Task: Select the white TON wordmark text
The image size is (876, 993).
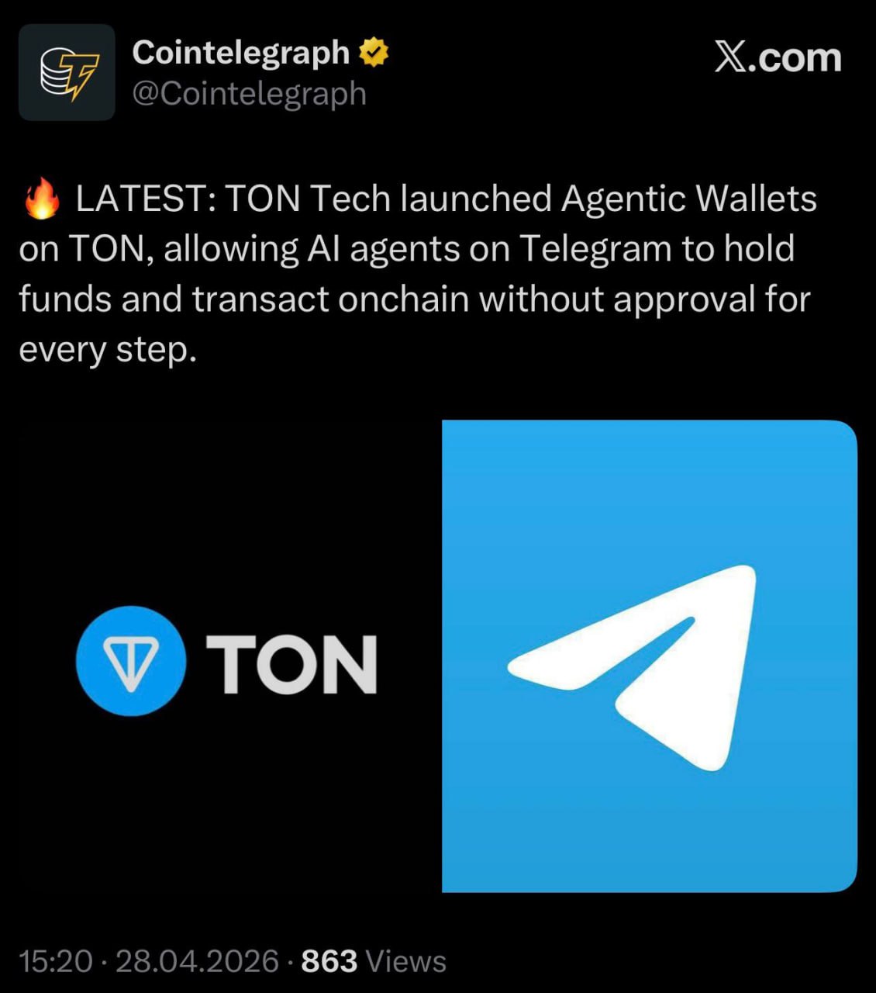Action: click(292, 663)
